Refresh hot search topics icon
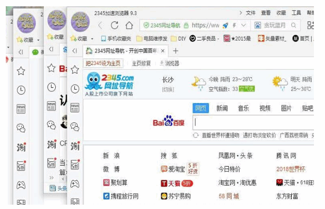The width and height of the screenshot is (325, 209). [195, 135]
